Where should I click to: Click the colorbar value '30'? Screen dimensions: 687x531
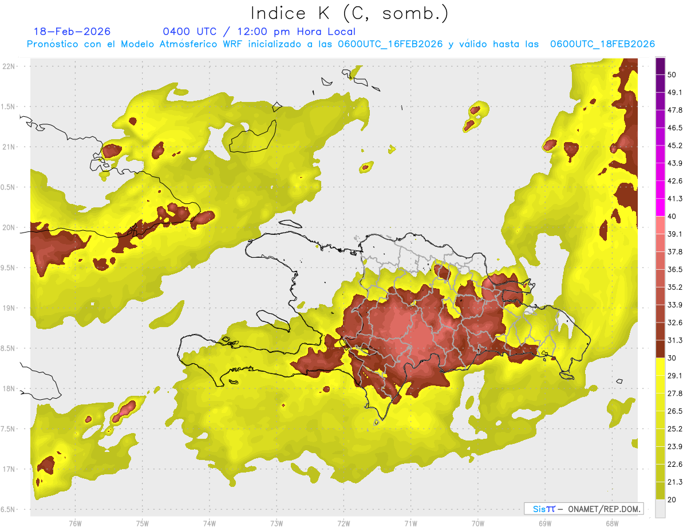[672, 358]
